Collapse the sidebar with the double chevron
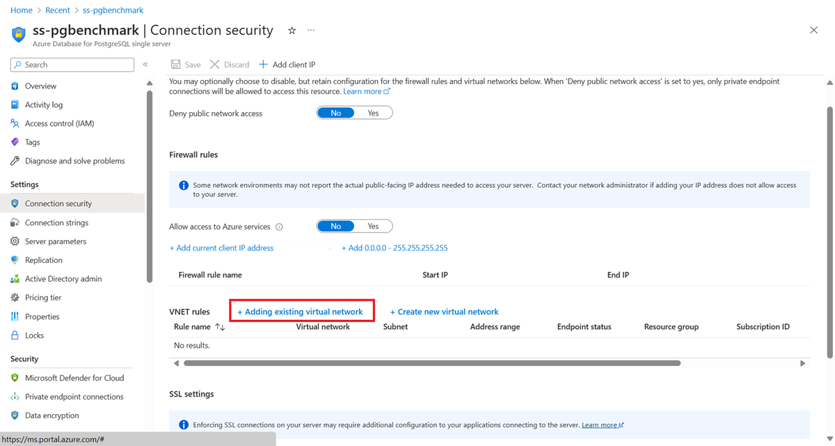The width and height of the screenshot is (835, 446). [145, 65]
